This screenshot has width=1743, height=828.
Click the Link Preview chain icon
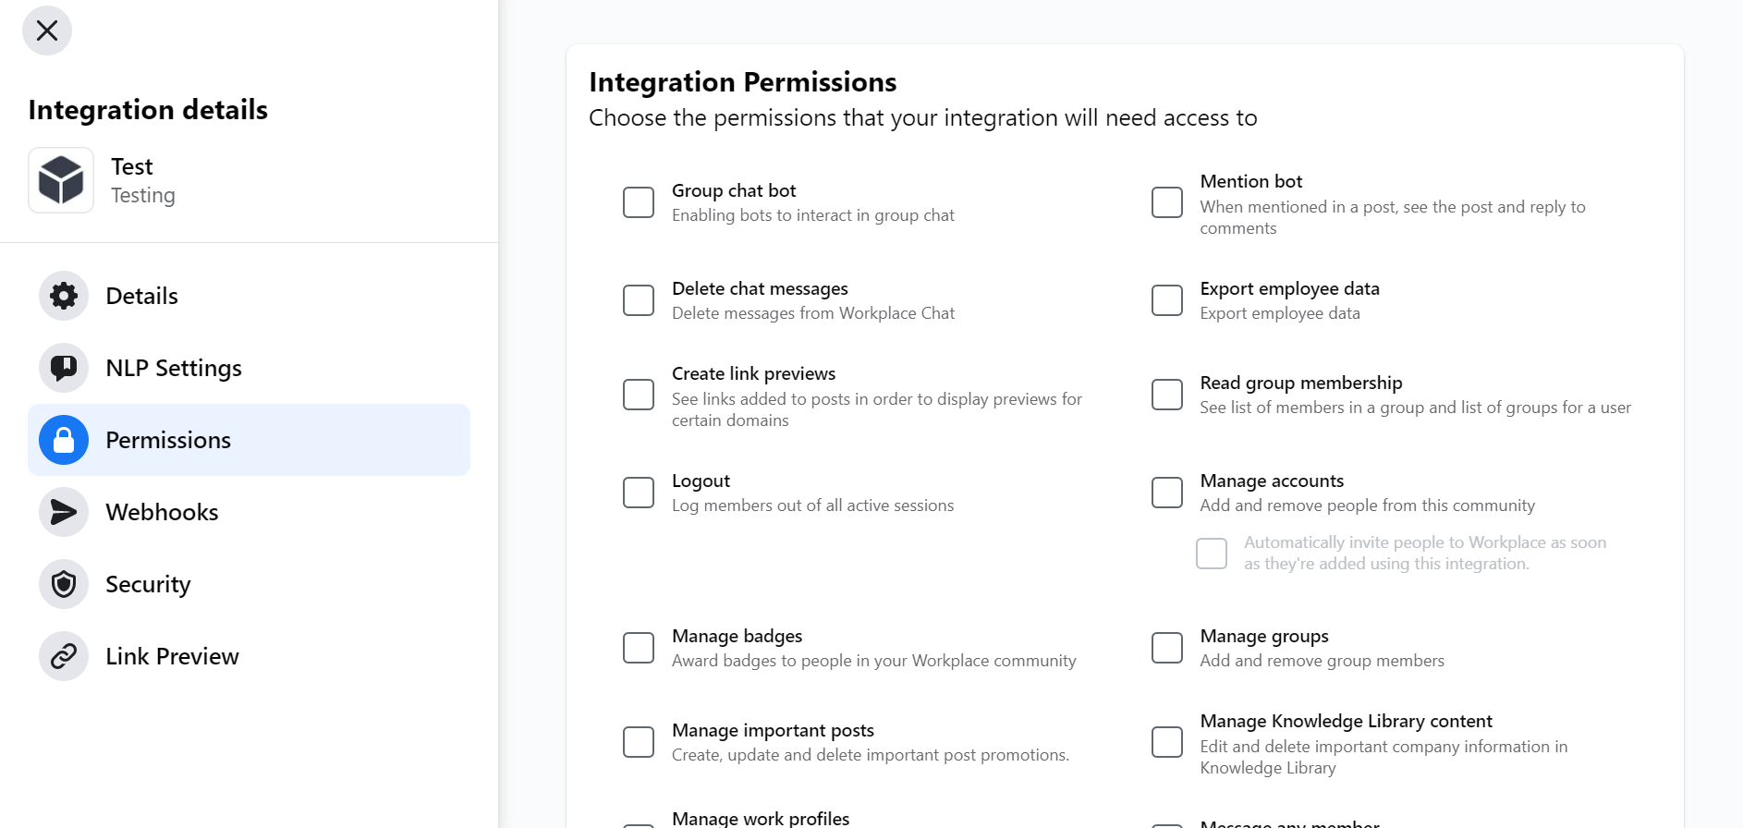[x=64, y=656]
